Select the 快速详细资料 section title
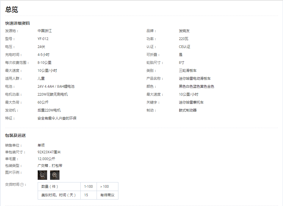This screenshot has height=206, width=283. (17, 23)
